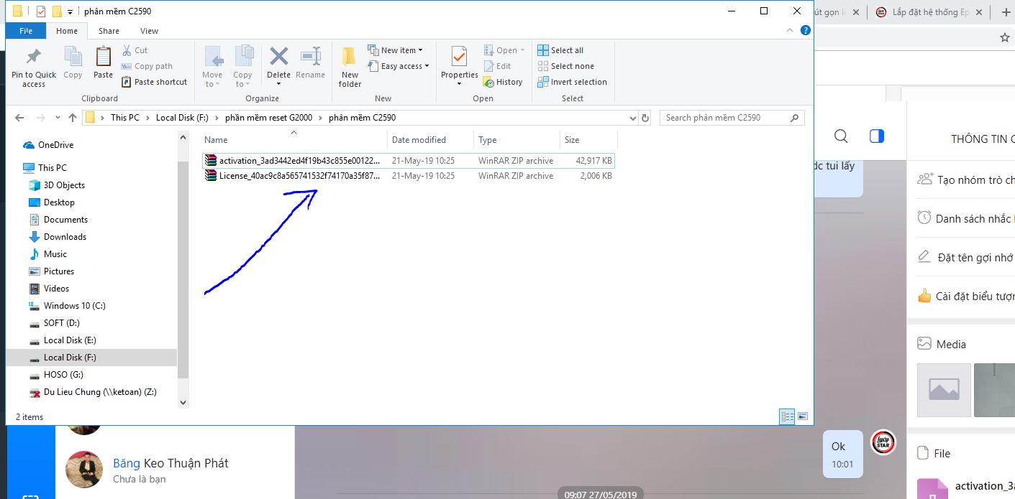The height and width of the screenshot is (499, 1015).
Task: Select Local Disk (E:) in navigation pane
Action: click(70, 340)
